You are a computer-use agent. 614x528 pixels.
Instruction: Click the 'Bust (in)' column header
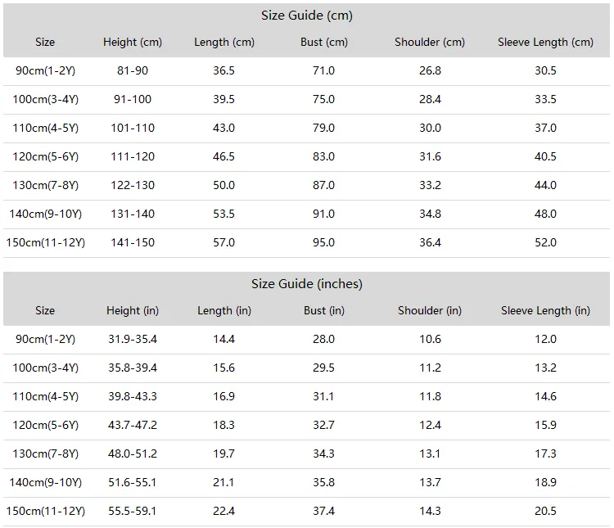click(324, 310)
